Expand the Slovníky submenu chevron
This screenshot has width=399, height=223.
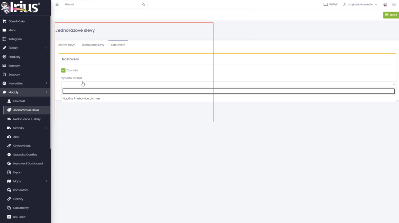coord(46,128)
